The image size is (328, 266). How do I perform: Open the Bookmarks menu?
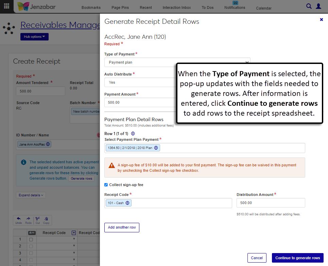tap(91, 8)
